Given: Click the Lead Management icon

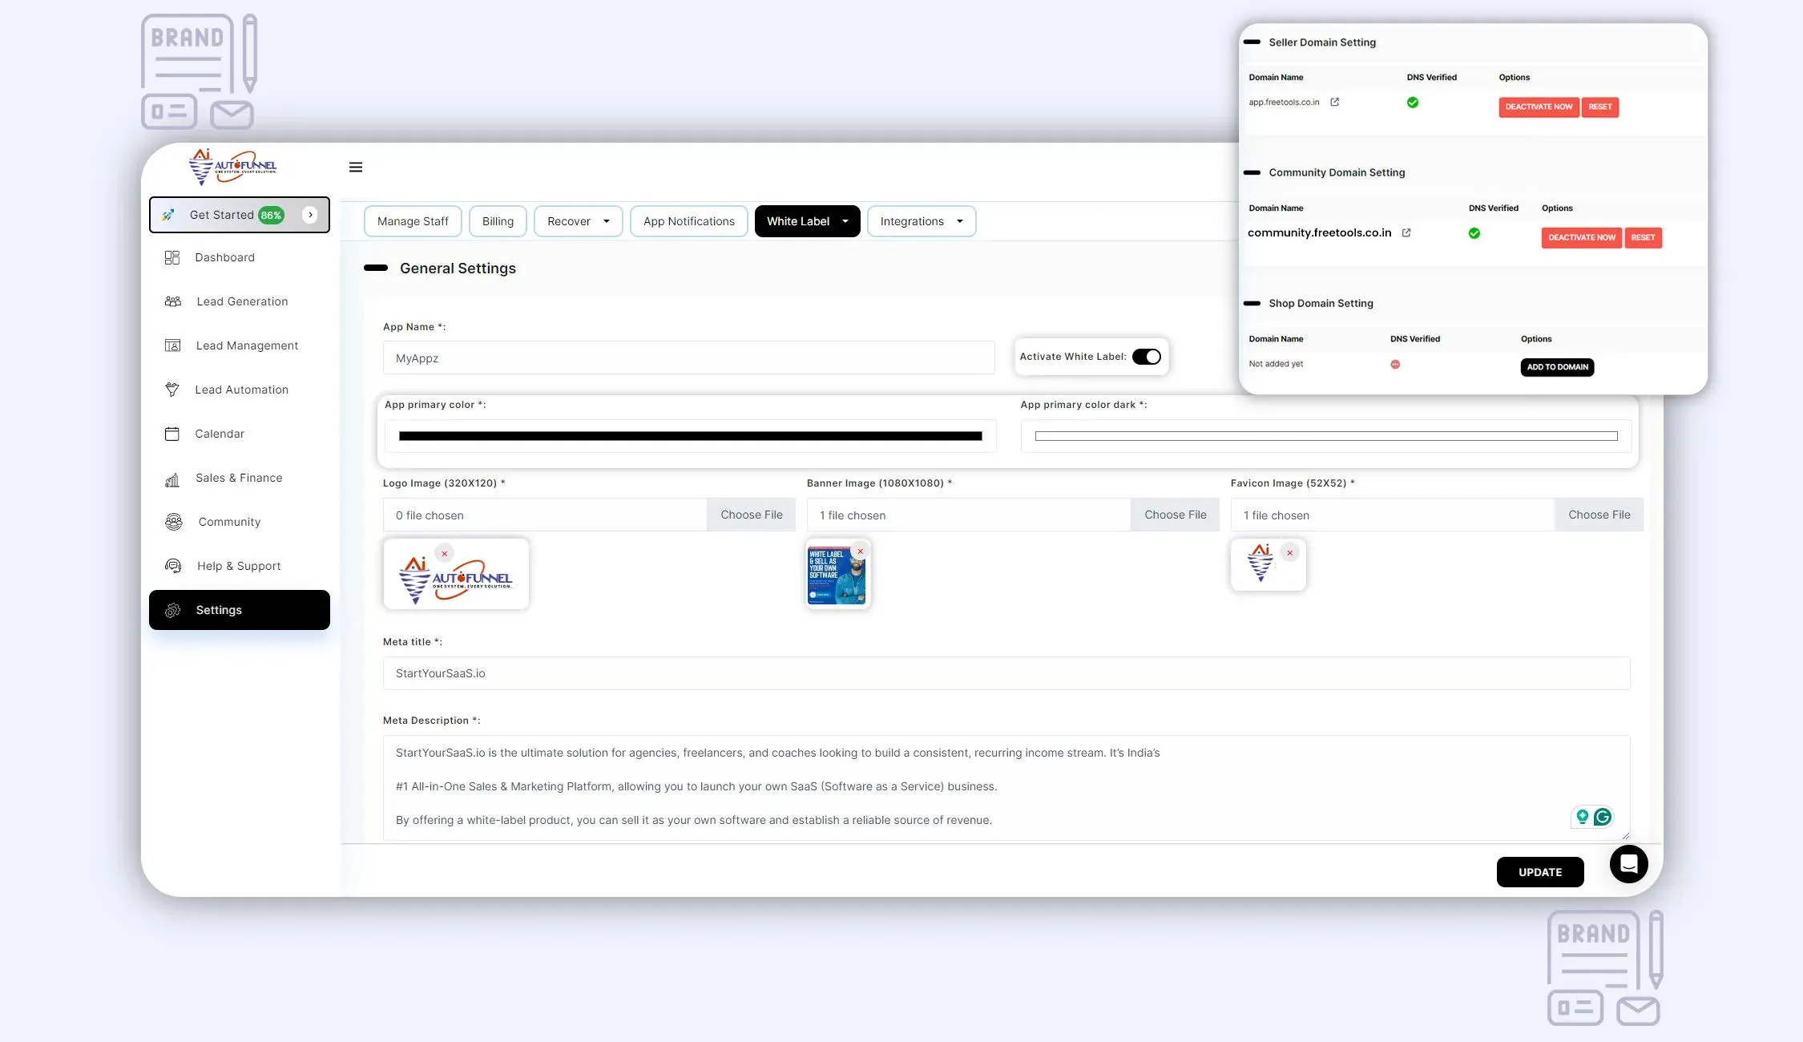Looking at the screenshot, I should pyautogui.click(x=172, y=345).
